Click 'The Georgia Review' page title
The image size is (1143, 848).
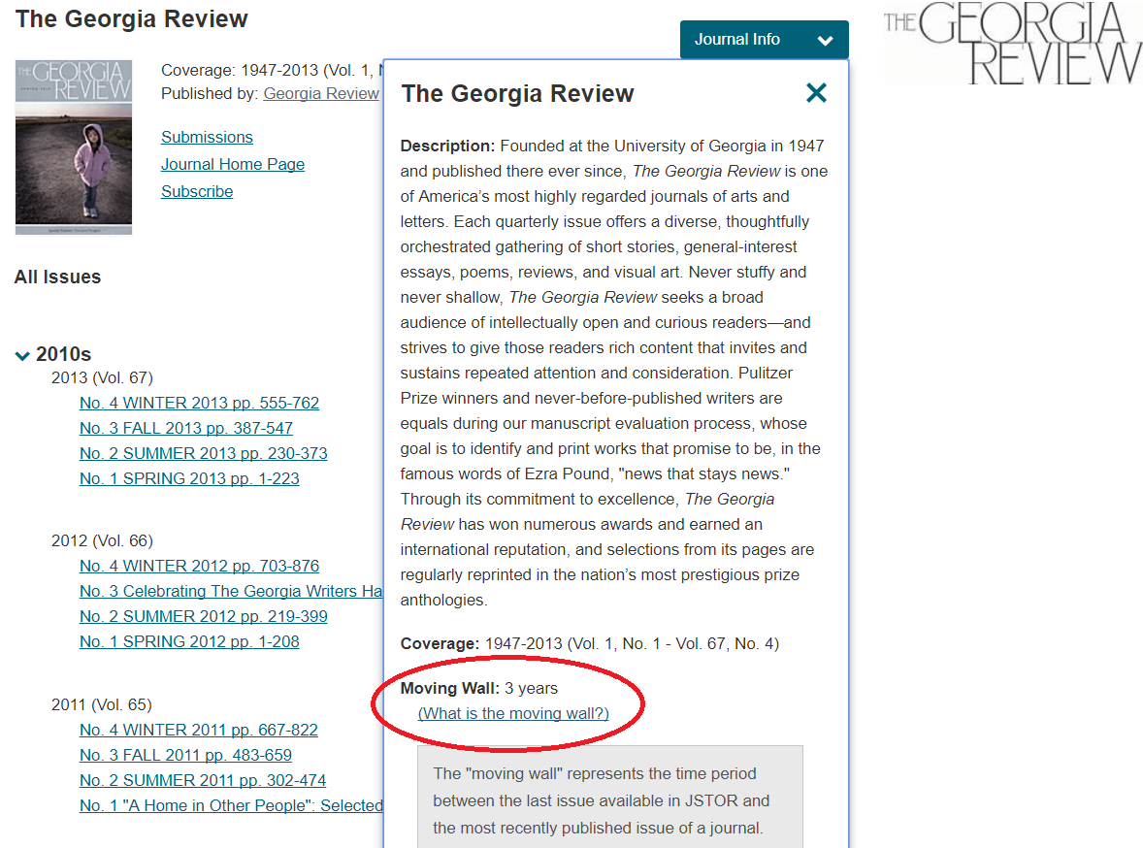point(131,19)
